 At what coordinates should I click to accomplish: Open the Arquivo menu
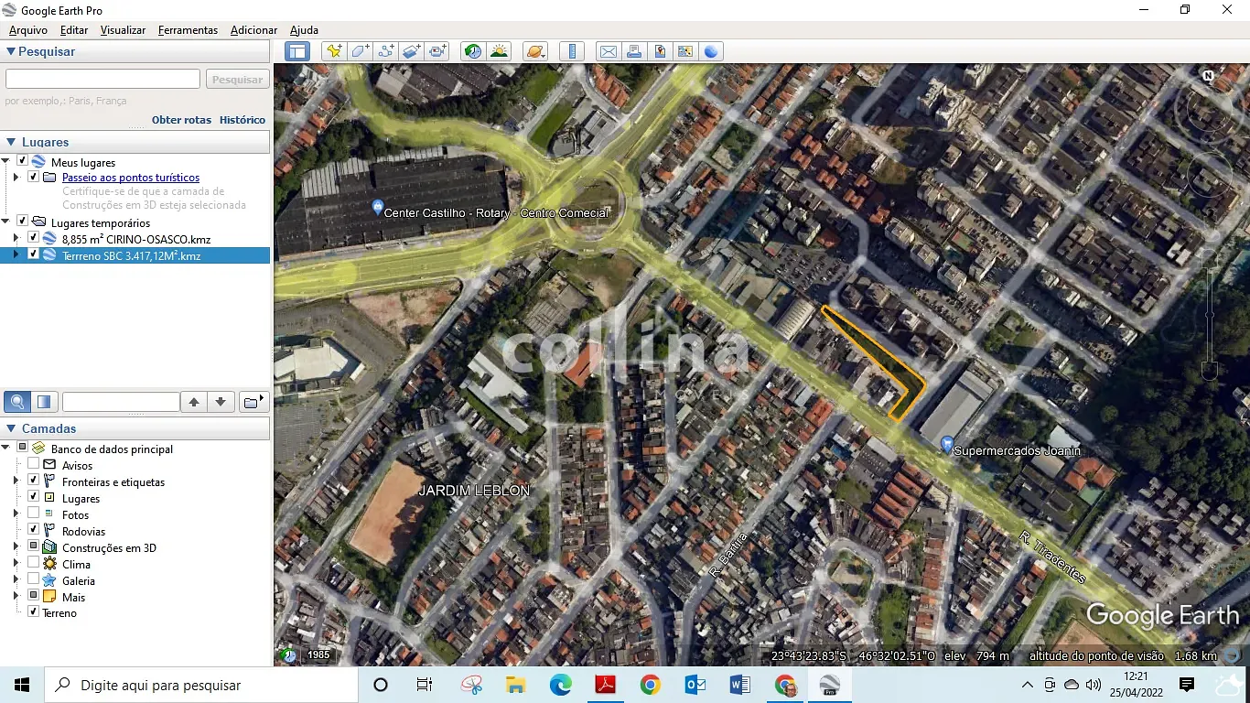(28, 30)
